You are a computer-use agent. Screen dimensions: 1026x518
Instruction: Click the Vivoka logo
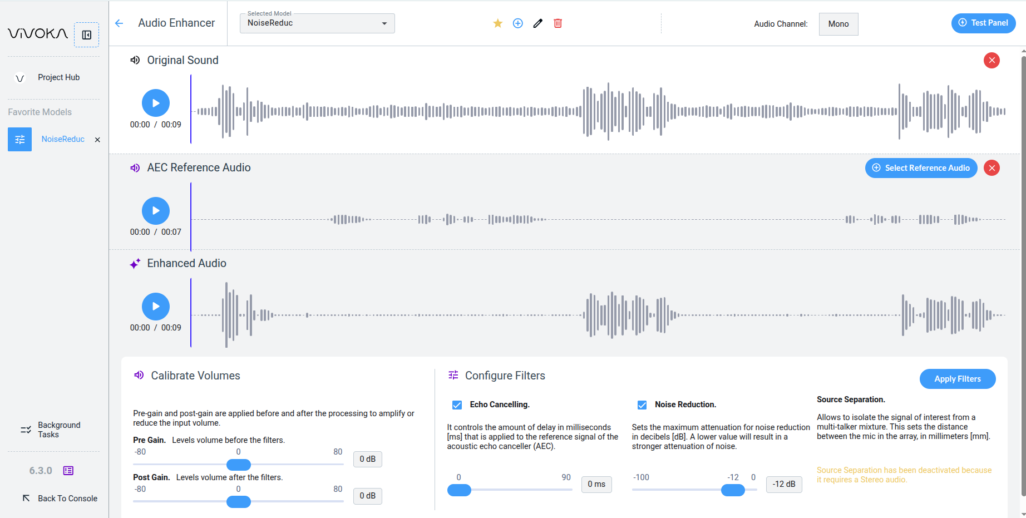point(38,34)
